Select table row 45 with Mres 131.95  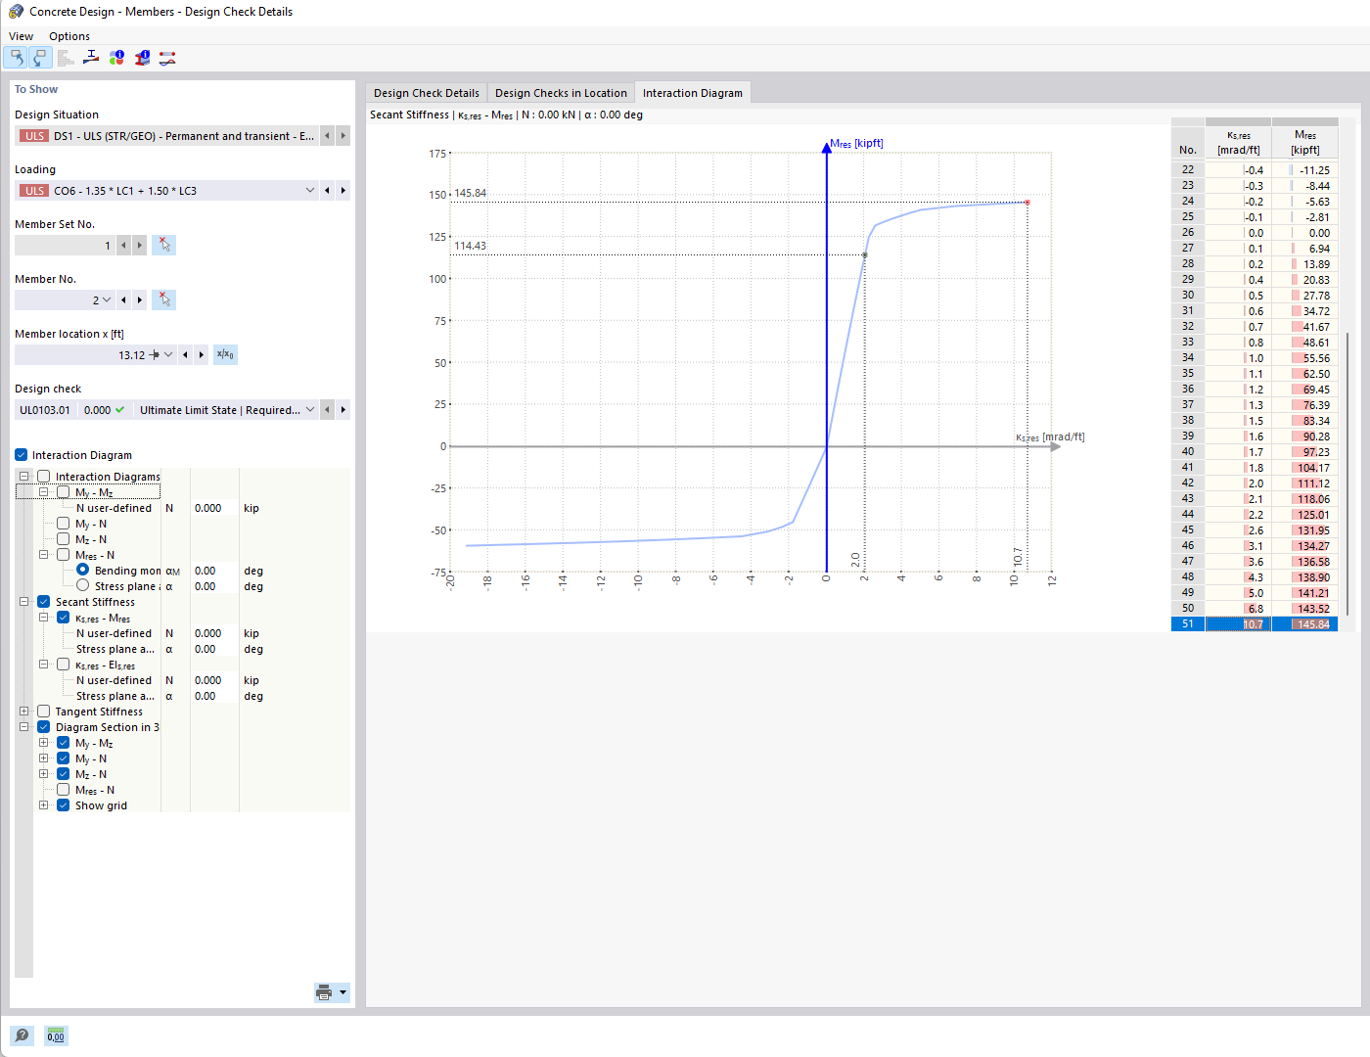[x=1255, y=530]
